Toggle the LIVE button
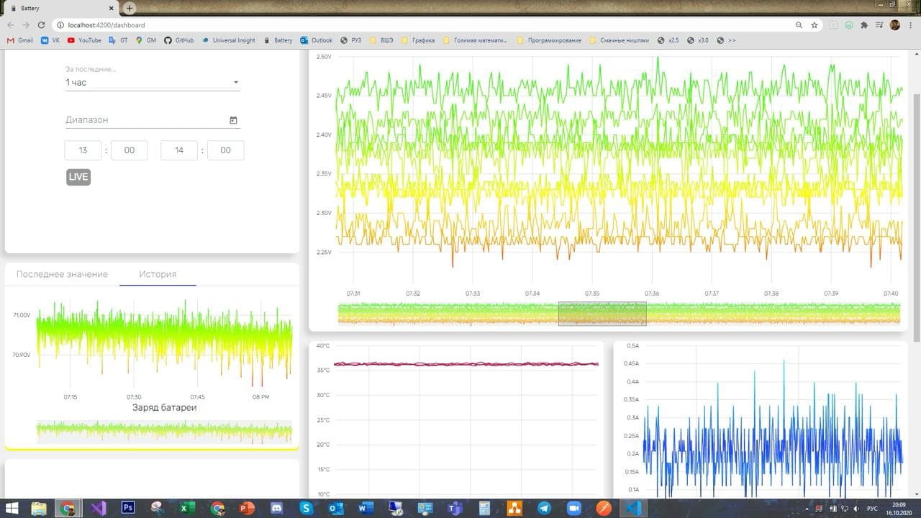This screenshot has height=518, width=921. [78, 177]
